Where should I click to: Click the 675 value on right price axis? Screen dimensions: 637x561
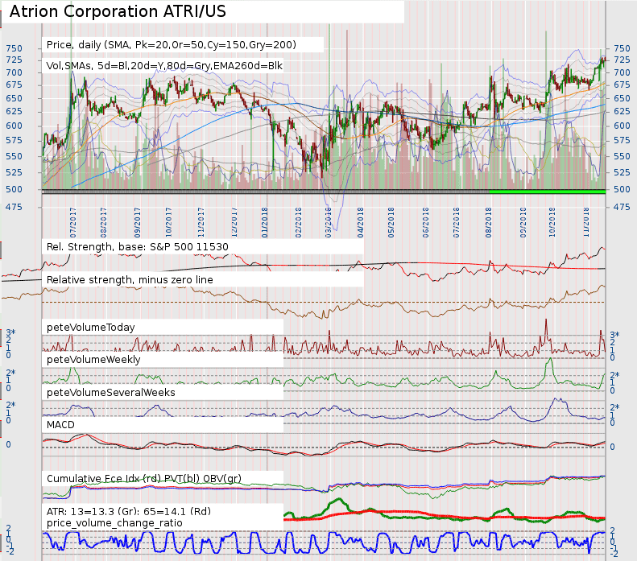(622, 85)
